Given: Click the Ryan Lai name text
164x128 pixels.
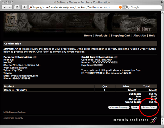Looking at the screenshot, I should [9, 60].
